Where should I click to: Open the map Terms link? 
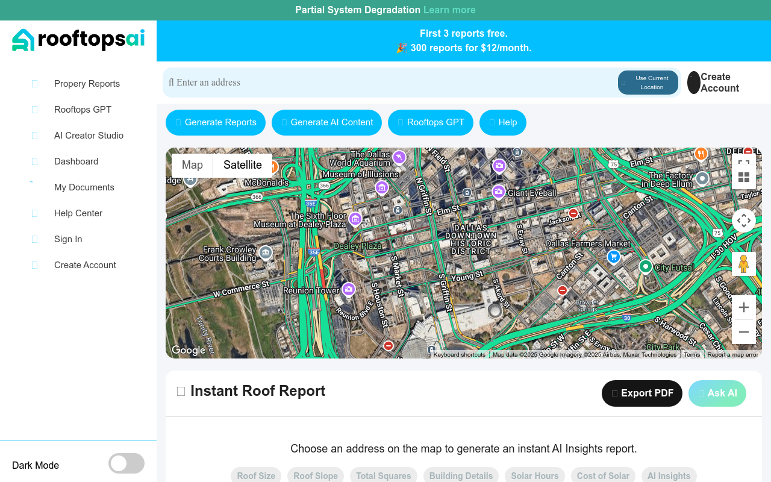pyautogui.click(x=692, y=355)
